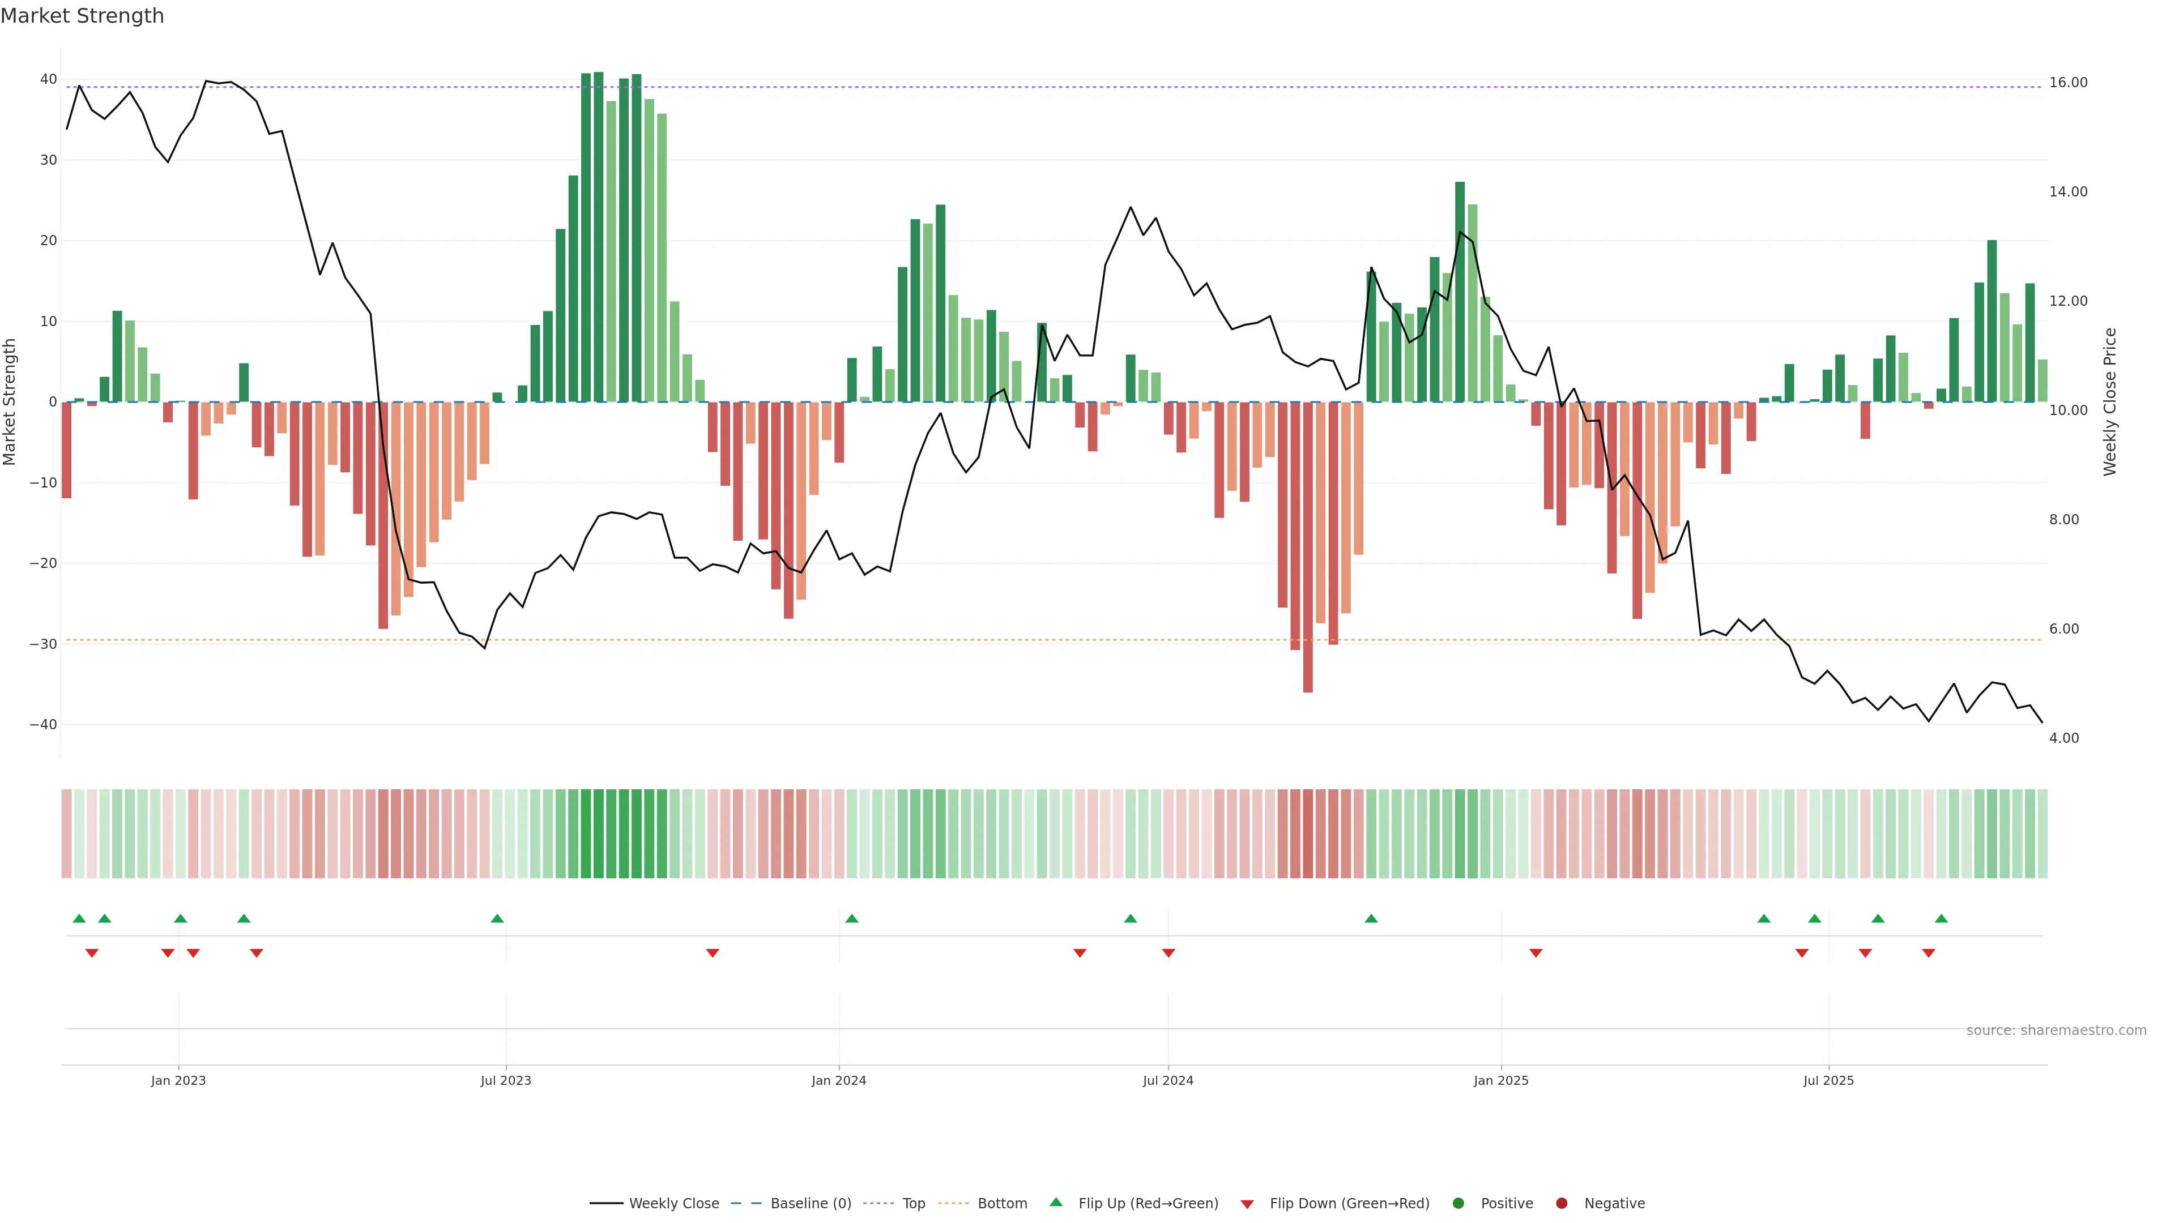
Task: Click the source: sharemaestro.com text
Action: pos(2056,1030)
